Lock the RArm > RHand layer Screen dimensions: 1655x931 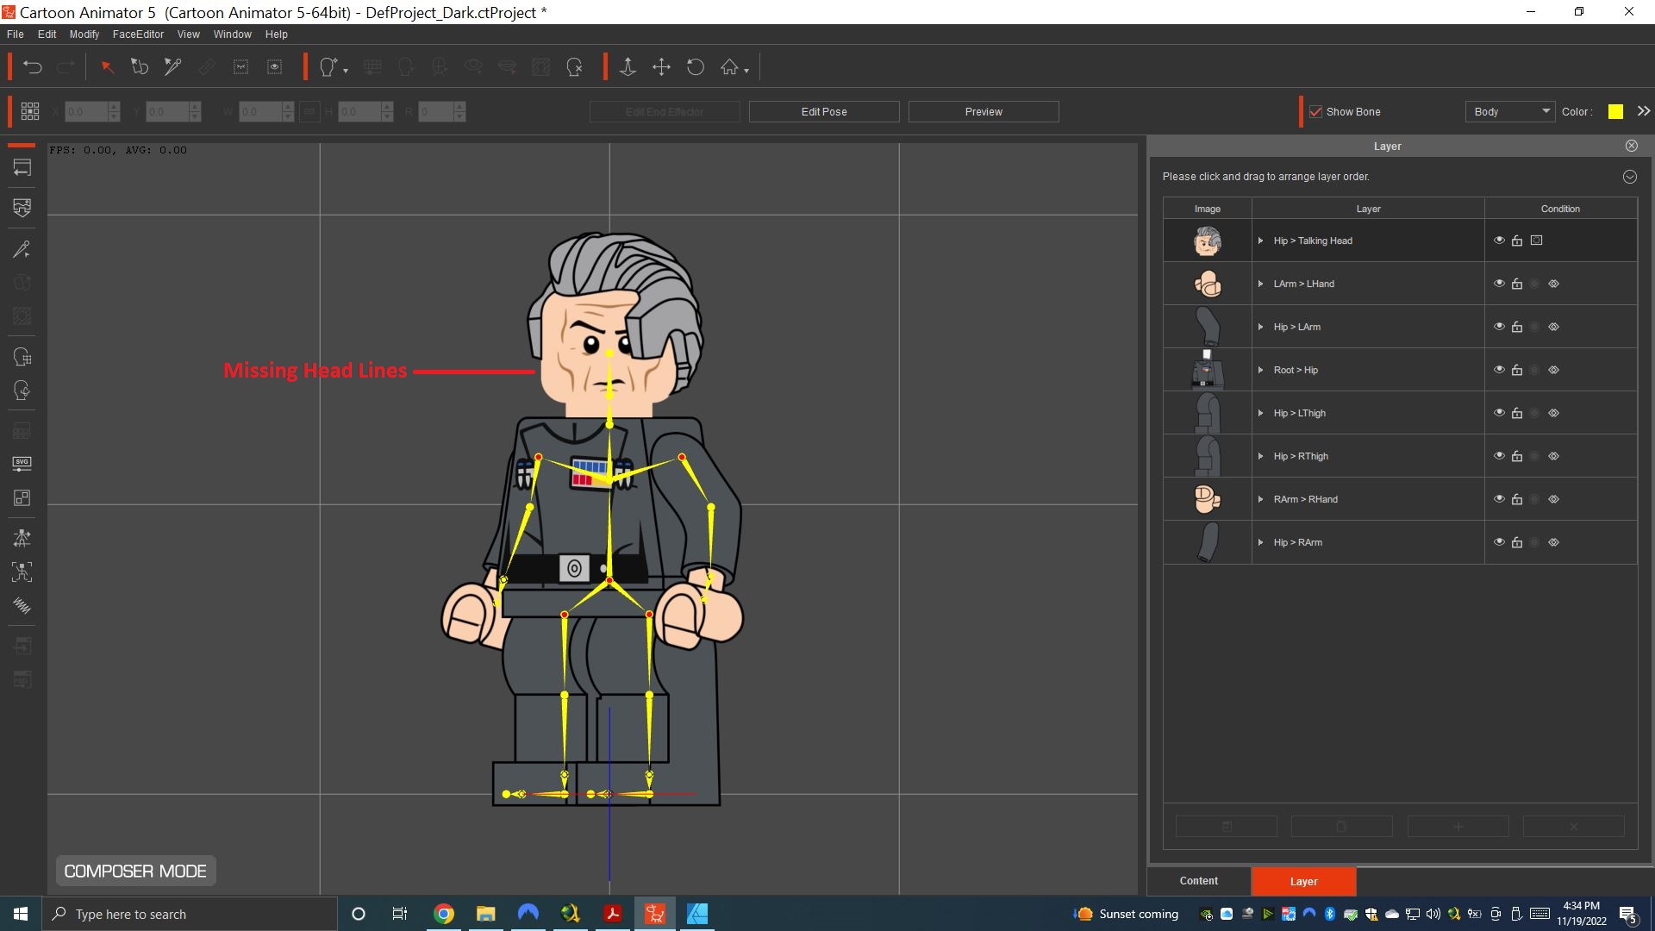point(1517,499)
